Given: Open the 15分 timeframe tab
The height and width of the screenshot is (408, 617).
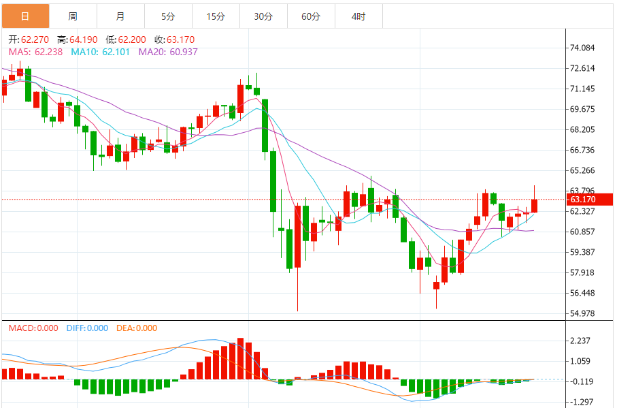Looking at the screenshot, I should tap(216, 16).
